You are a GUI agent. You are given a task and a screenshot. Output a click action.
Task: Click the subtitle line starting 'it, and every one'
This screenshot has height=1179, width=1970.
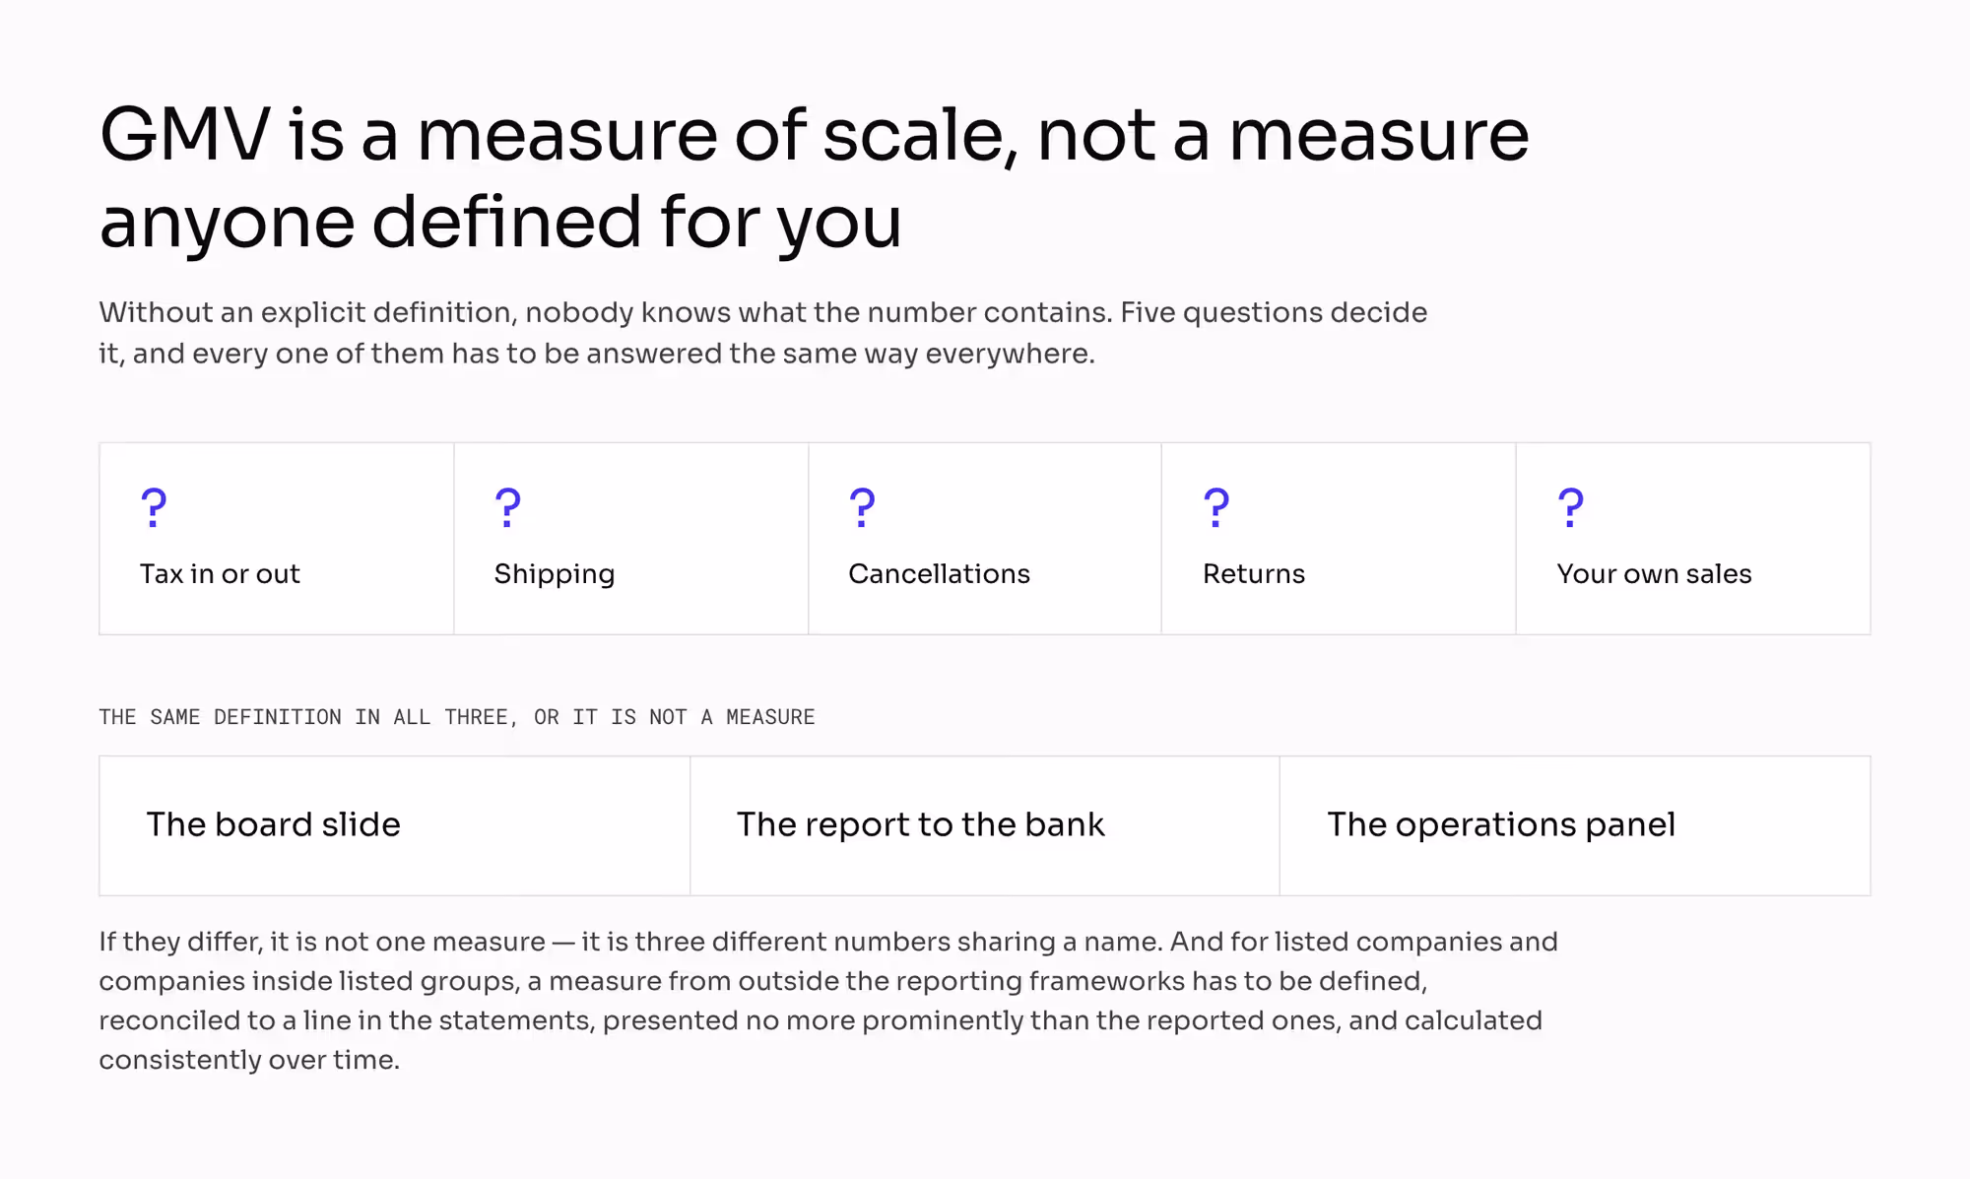click(597, 354)
